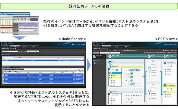178x109 pixels.
Task: Select the circled consumer under Platinum
Action: (95, 63)
